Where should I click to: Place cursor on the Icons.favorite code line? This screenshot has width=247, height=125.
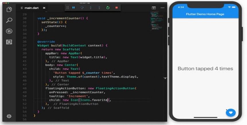(92, 100)
